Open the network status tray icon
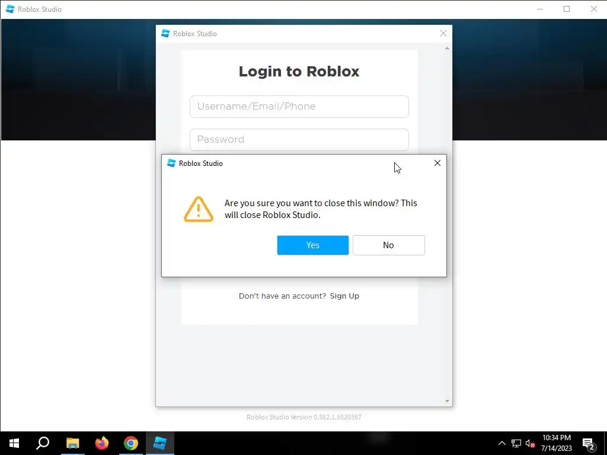The image size is (607, 455). tap(516, 443)
